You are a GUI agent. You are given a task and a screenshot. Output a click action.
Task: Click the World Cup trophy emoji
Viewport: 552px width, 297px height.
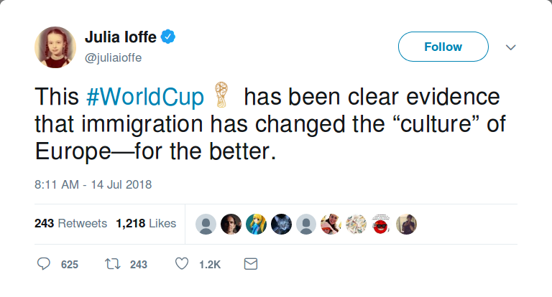click(x=221, y=97)
